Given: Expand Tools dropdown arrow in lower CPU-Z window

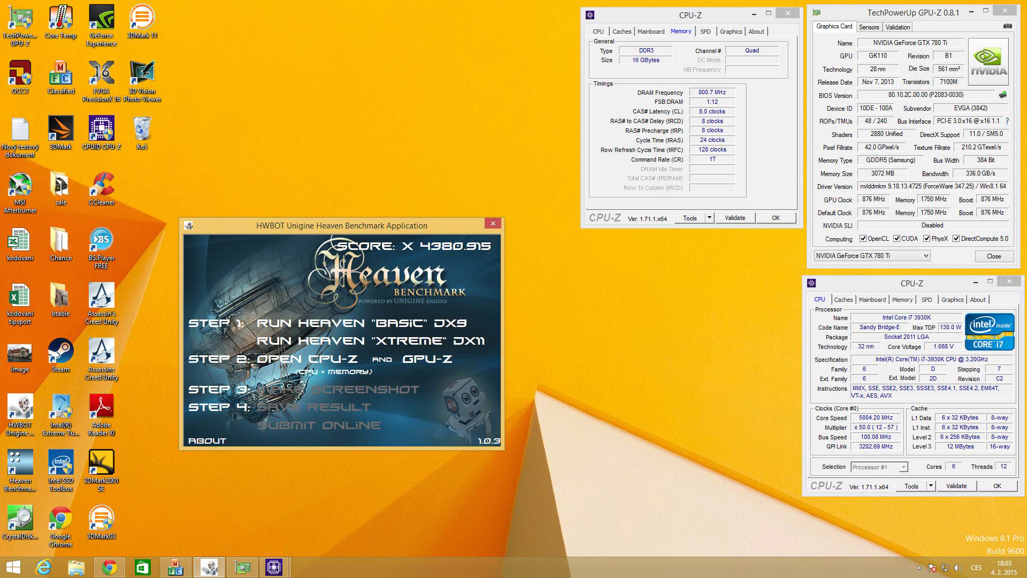Looking at the screenshot, I should click(x=931, y=486).
